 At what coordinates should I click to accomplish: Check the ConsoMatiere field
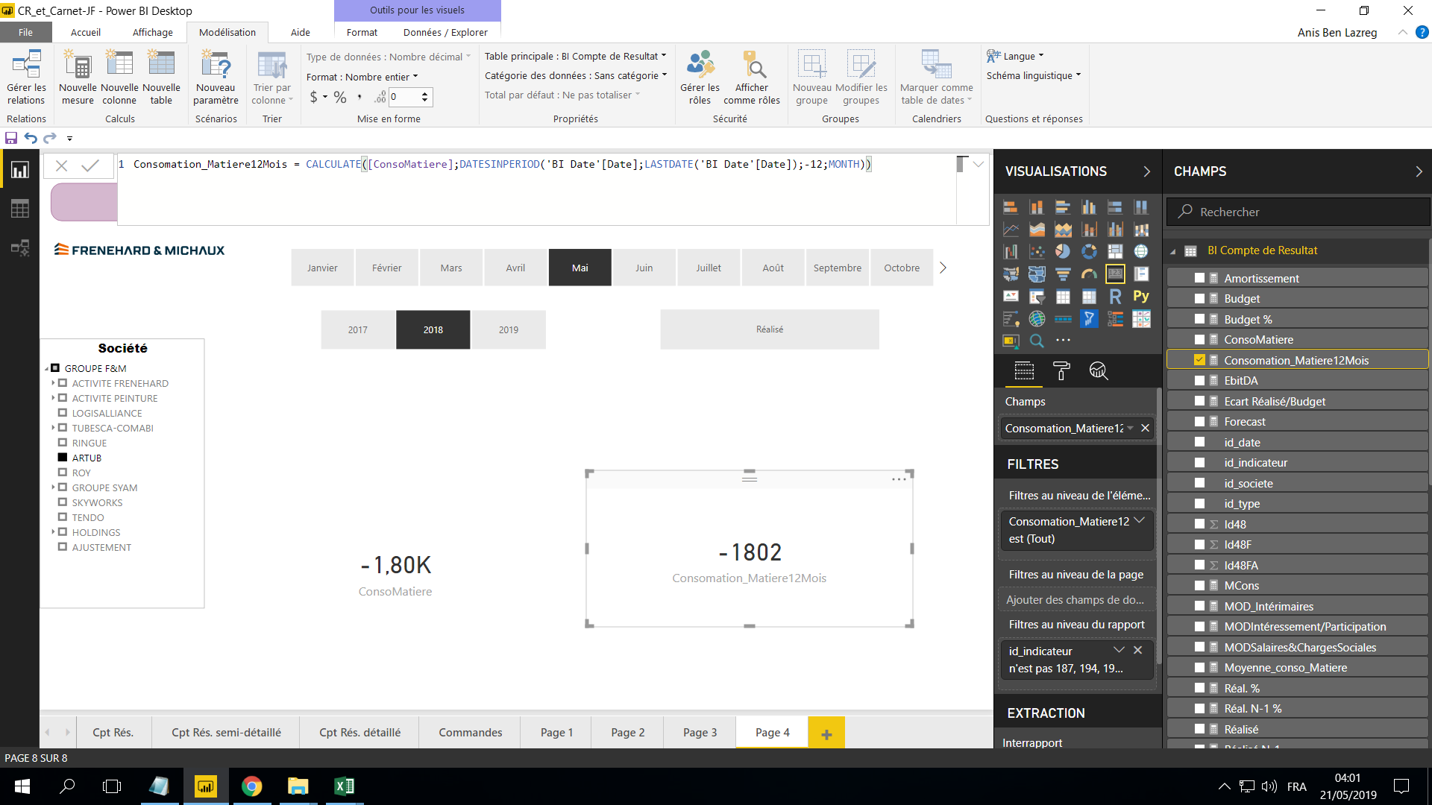[1199, 339]
